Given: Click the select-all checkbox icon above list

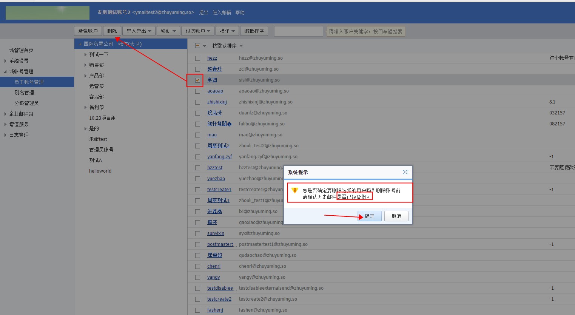Looking at the screenshot, I should pos(197,46).
